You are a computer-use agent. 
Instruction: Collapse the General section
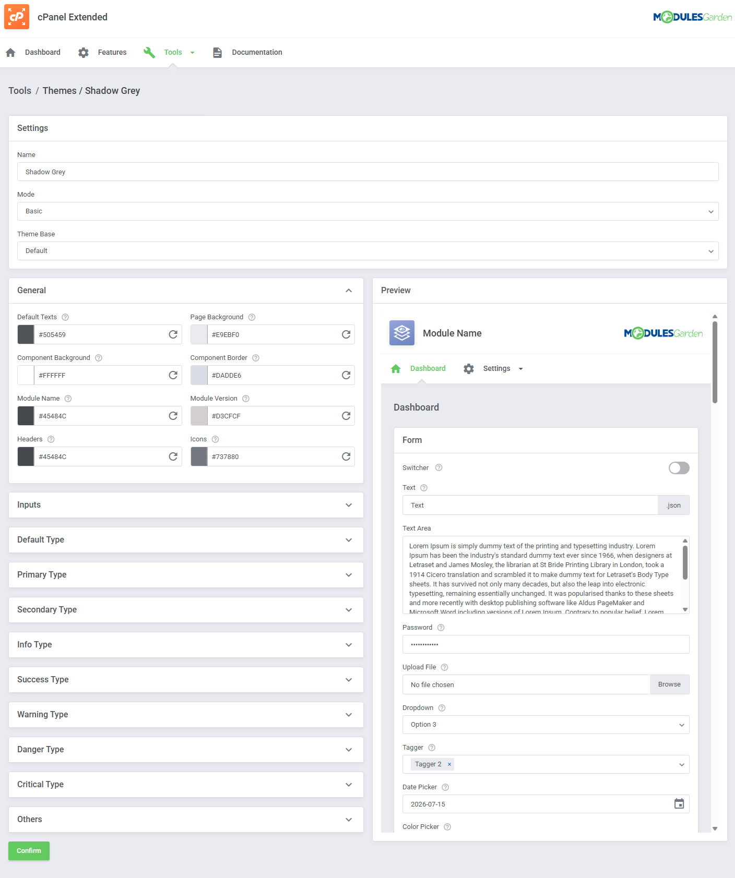click(349, 291)
